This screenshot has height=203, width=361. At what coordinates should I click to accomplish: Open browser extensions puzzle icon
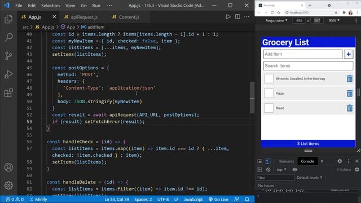(344, 12)
